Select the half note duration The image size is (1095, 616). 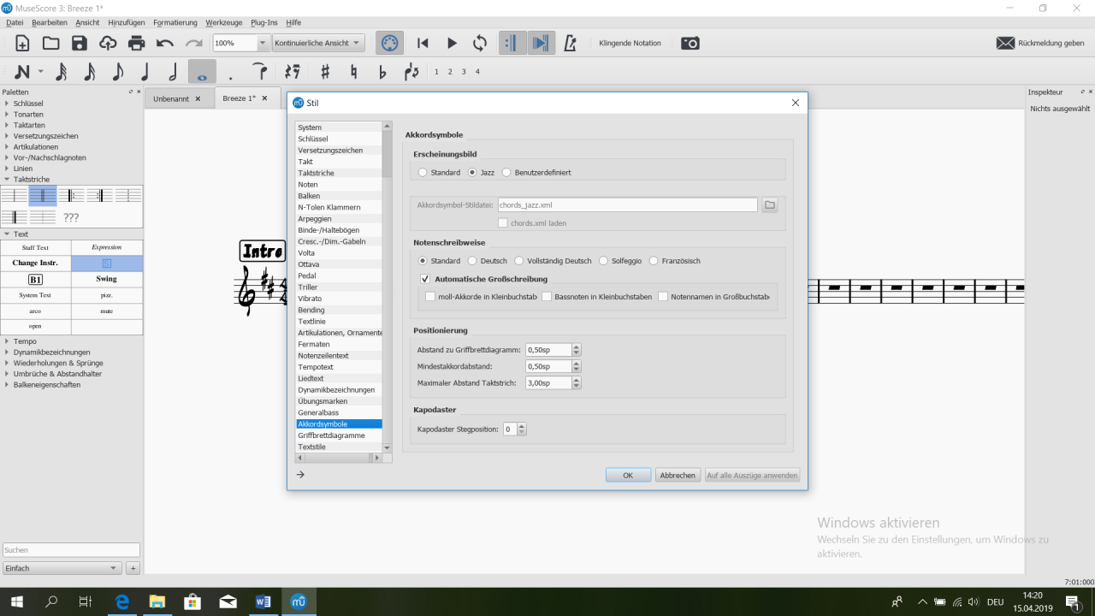tap(174, 72)
